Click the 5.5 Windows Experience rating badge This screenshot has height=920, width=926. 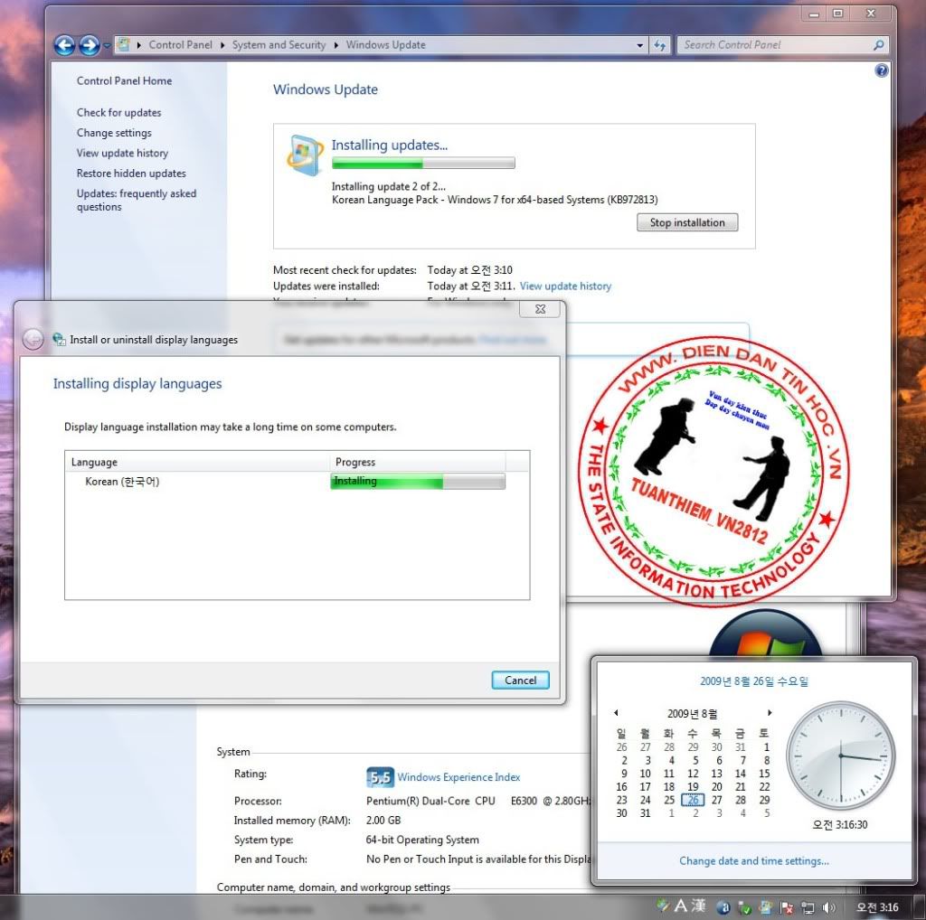click(380, 777)
